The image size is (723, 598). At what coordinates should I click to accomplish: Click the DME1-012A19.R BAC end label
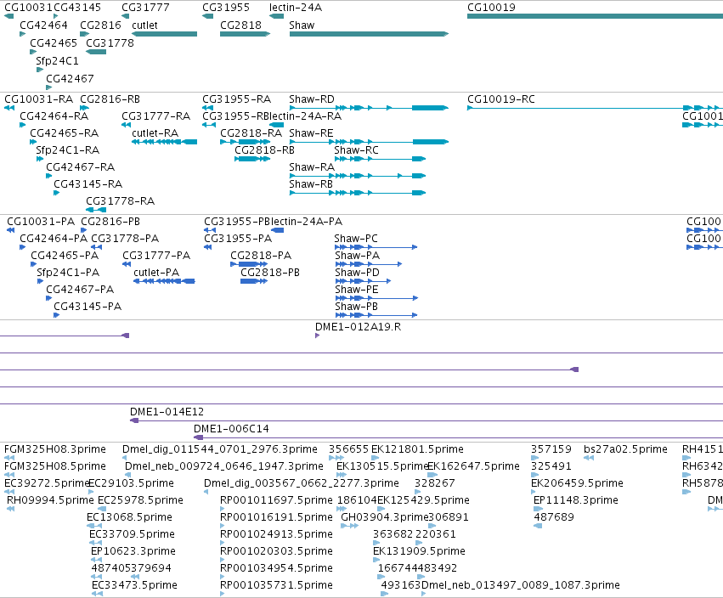pos(358,327)
